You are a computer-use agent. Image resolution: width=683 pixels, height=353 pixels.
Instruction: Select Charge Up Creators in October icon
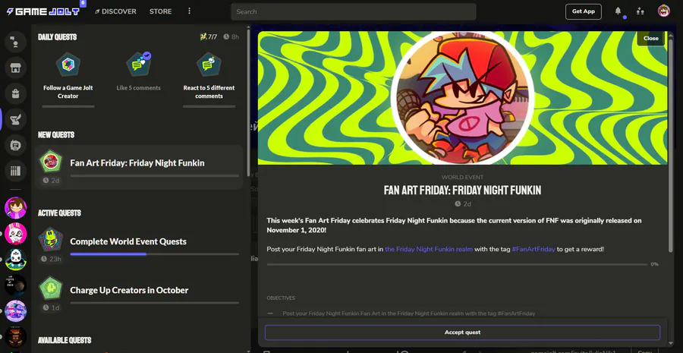[51, 288]
